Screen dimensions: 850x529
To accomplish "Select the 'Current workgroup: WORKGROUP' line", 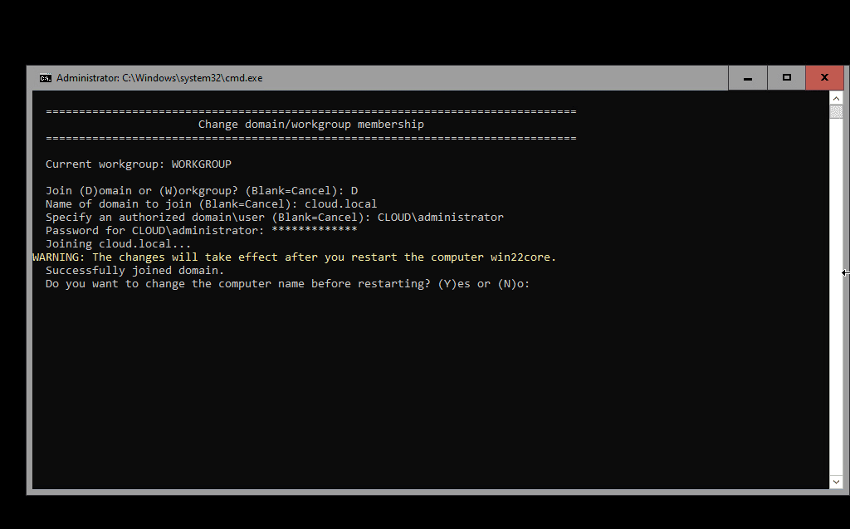I will coord(138,164).
